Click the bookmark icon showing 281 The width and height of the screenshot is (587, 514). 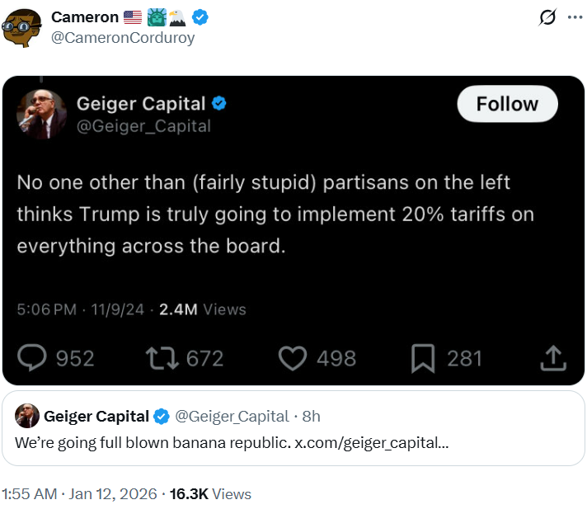[423, 358]
